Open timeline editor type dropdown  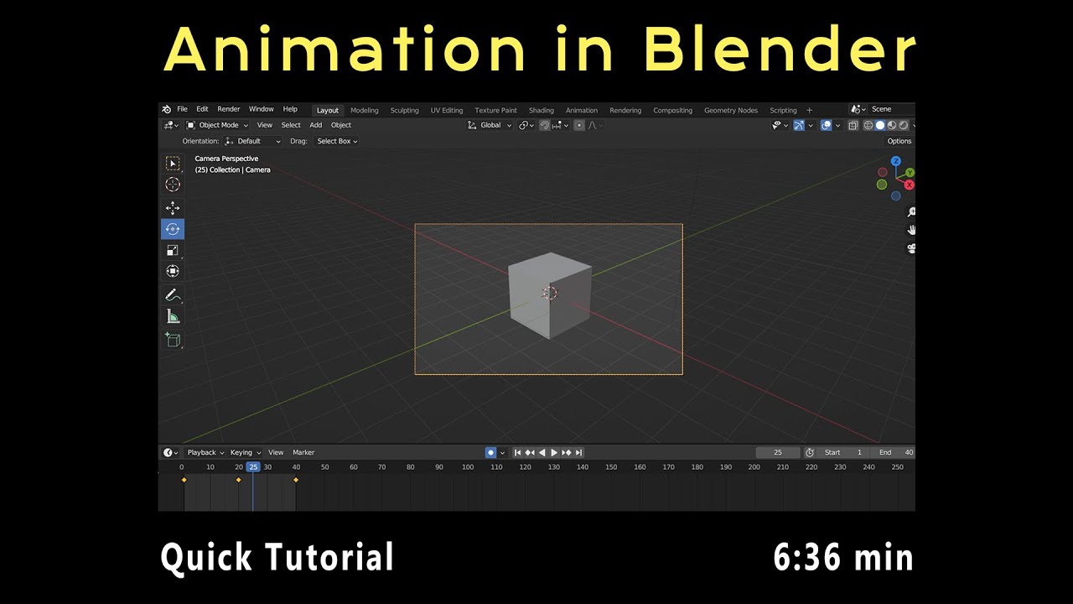[170, 453]
